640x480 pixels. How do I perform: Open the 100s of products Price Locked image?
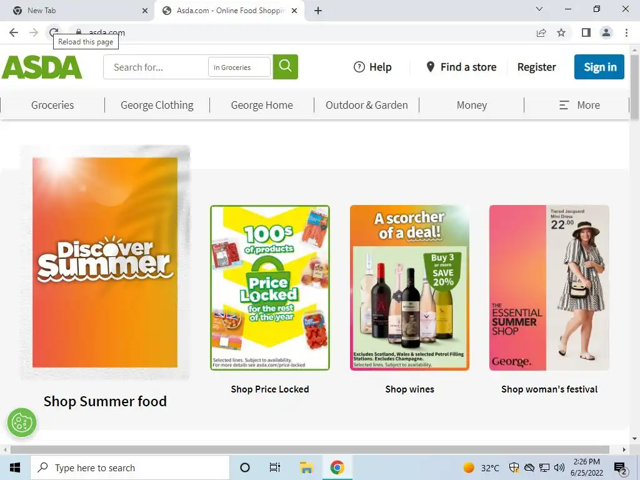click(x=270, y=287)
